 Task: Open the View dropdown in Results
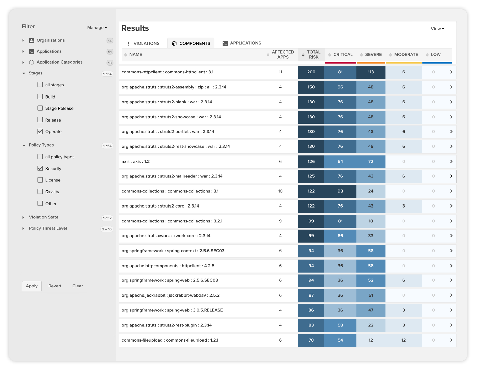437,29
